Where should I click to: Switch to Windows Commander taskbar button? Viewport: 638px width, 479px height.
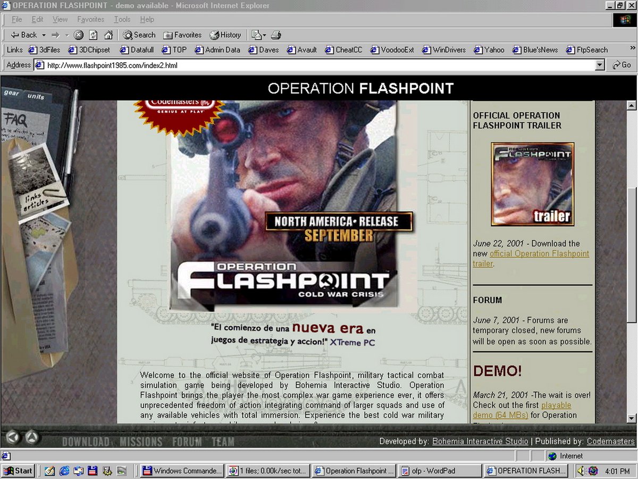[x=182, y=470]
